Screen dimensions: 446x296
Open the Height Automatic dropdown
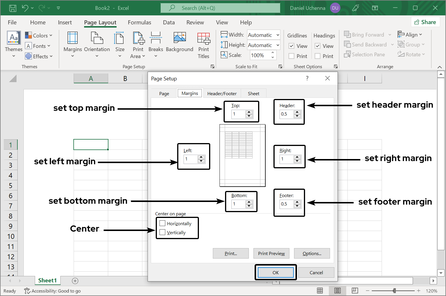(x=278, y=45)
